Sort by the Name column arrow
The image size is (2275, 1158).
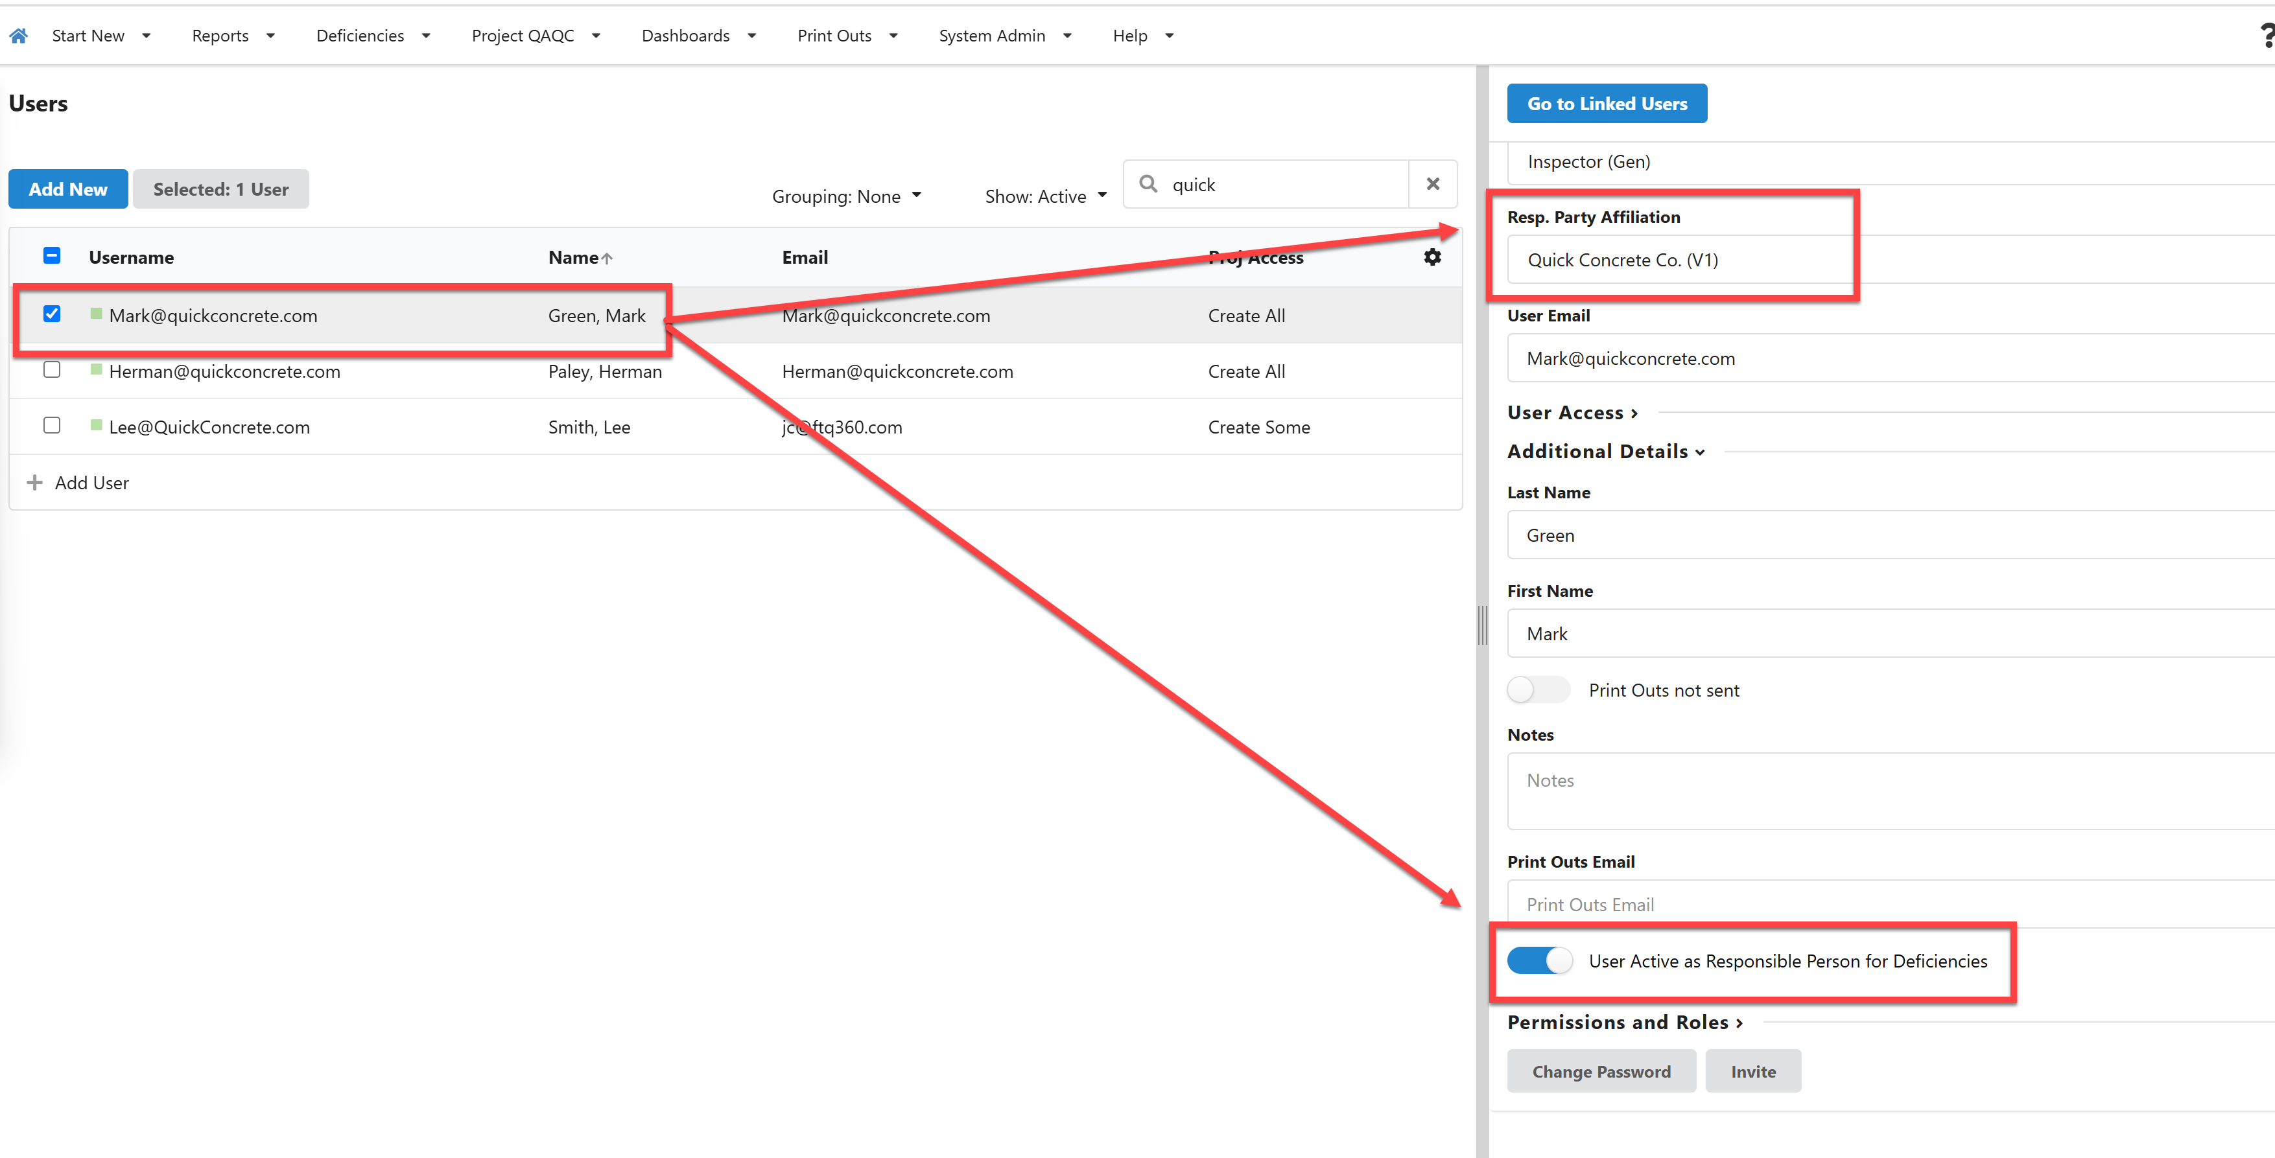[607, 259]
